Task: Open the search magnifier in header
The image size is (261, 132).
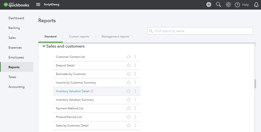Action: pyautogui.click(x=218, y=4)
